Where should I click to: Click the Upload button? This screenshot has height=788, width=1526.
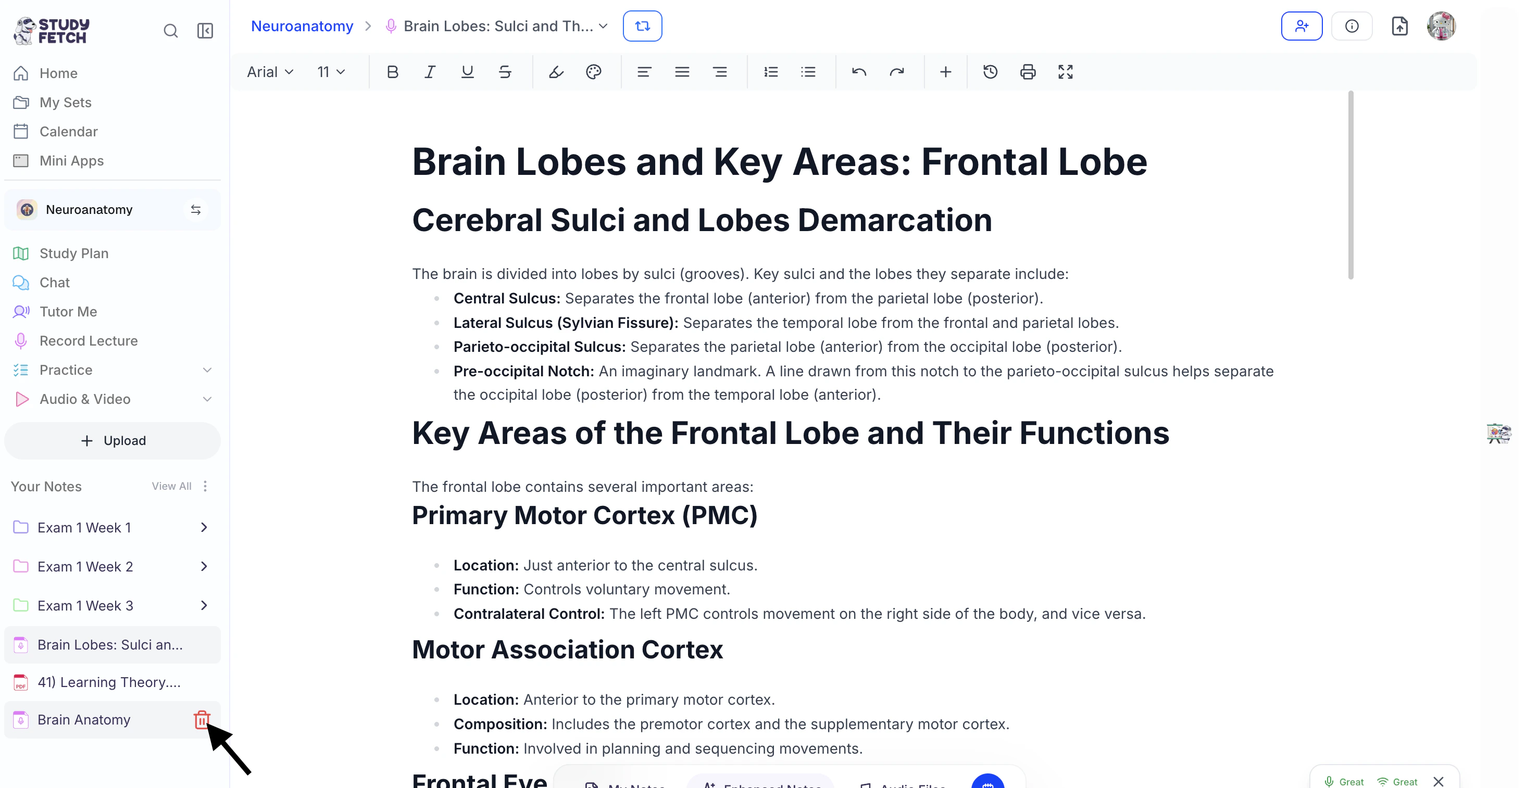(112, 440)
